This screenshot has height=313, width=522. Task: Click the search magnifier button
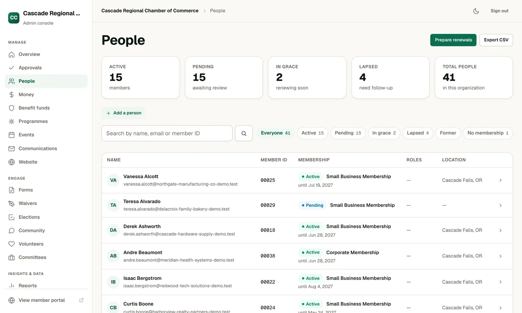pos(244,134)
